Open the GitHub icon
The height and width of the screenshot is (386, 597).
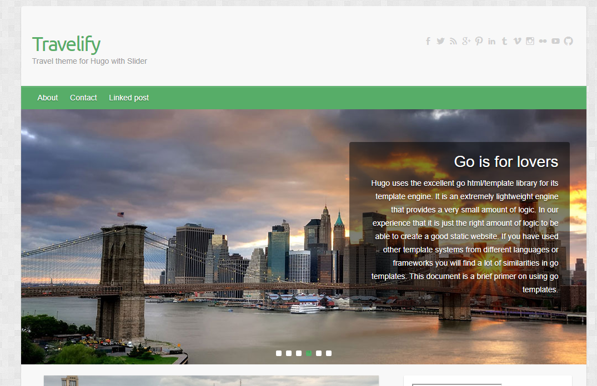point(569,41)
